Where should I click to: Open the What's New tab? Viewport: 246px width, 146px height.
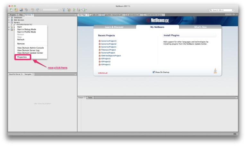tap(200, 27)
